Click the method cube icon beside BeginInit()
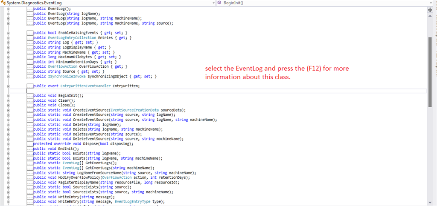This screenshot has height=206, width=437. [x=219, y=3]
